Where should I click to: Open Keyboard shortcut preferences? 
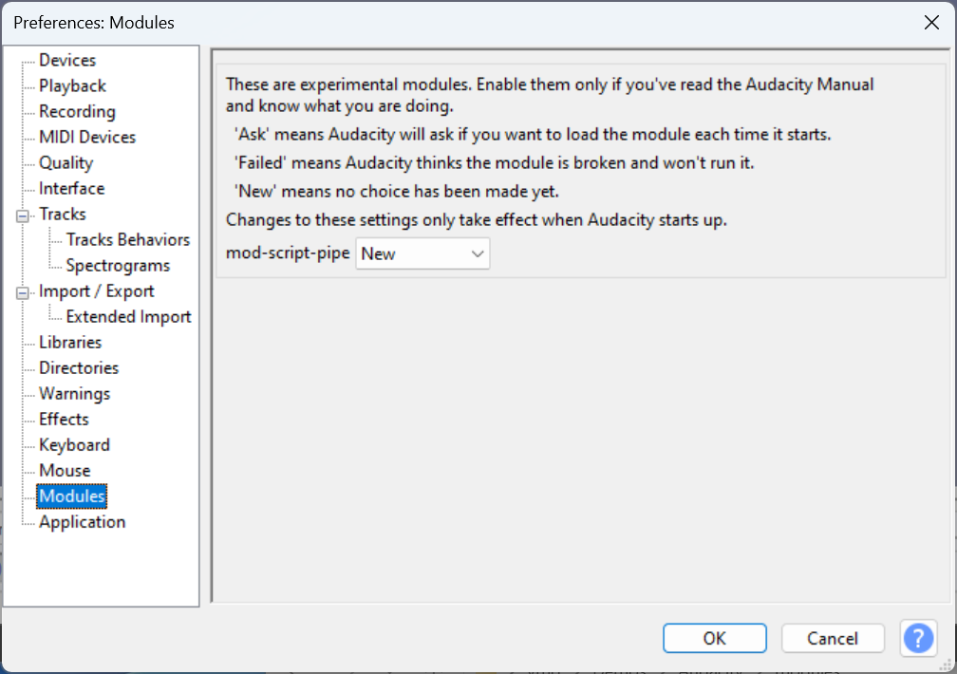point(74,444)
